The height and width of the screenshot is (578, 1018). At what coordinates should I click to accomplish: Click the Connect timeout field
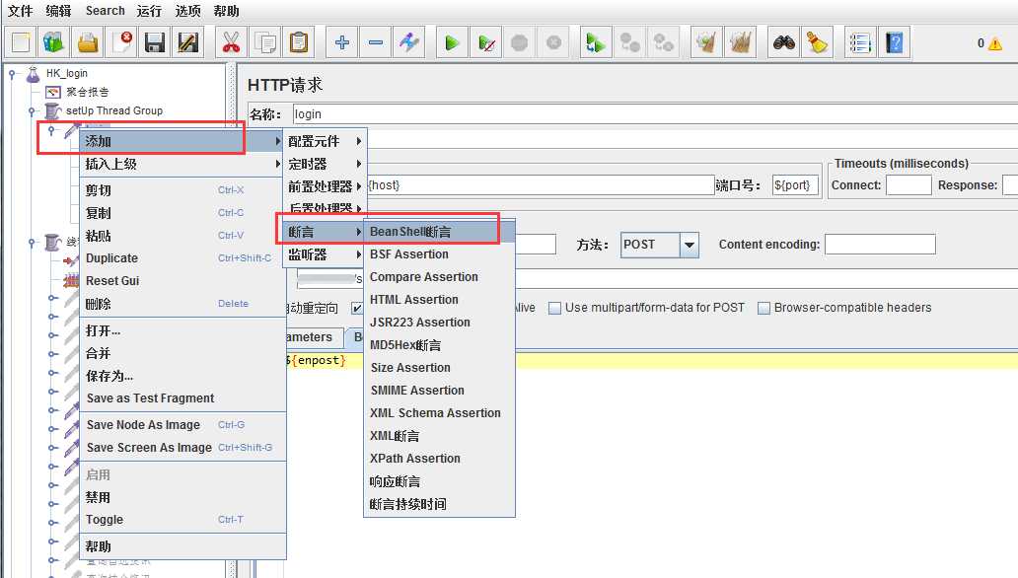909,185
